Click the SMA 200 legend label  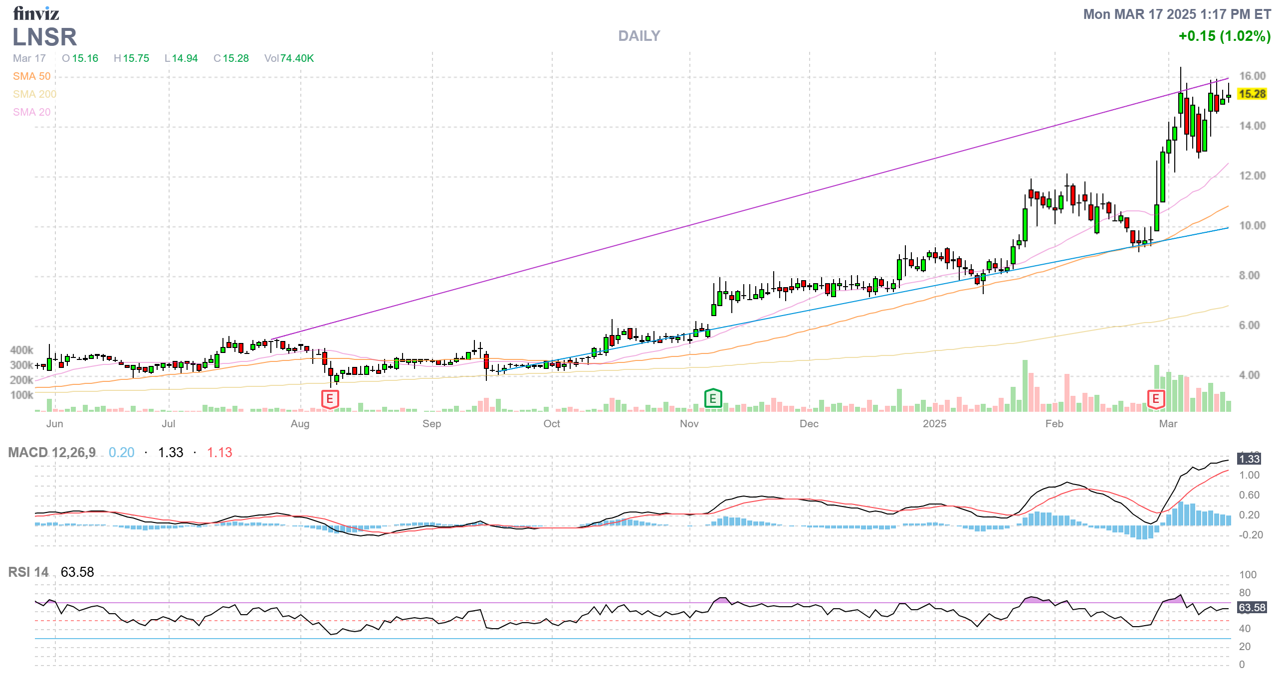point(34,94)
